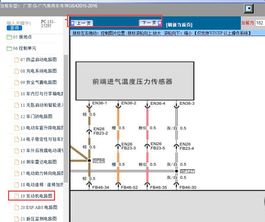Click the document icon beside 16 倒车雷达电路图
The width and height of the screenshot is (265, 222).
point(16,162)
